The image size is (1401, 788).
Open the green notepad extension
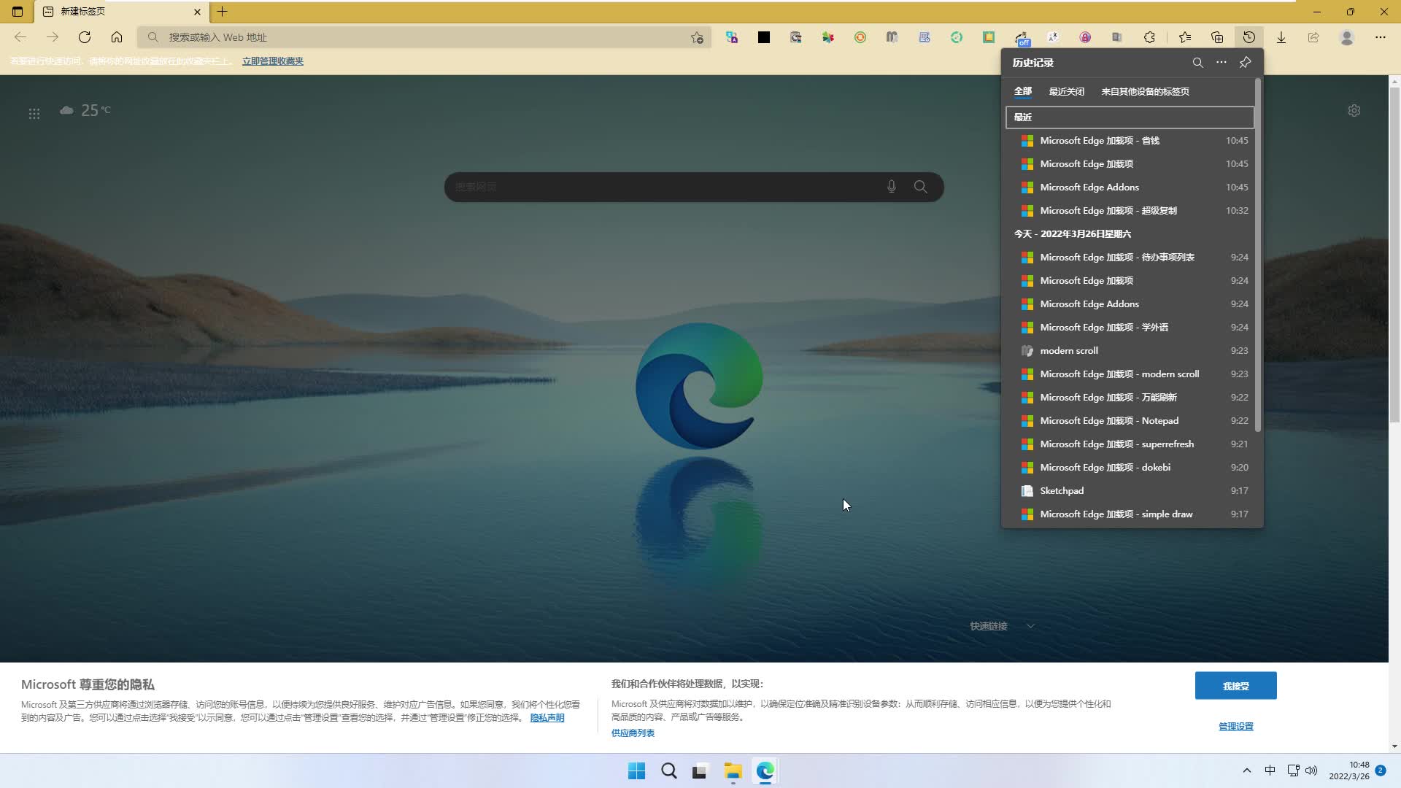pos(989,37)
